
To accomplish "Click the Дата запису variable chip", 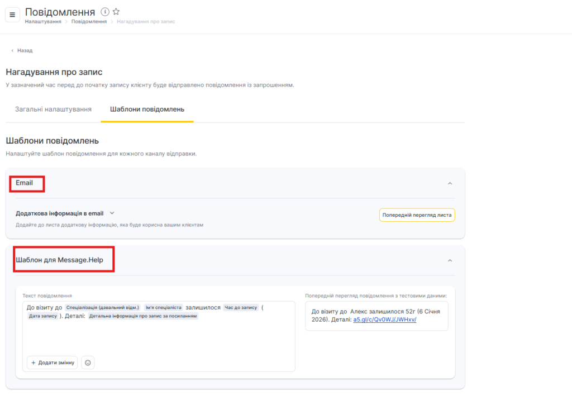I will coord(43,316).
